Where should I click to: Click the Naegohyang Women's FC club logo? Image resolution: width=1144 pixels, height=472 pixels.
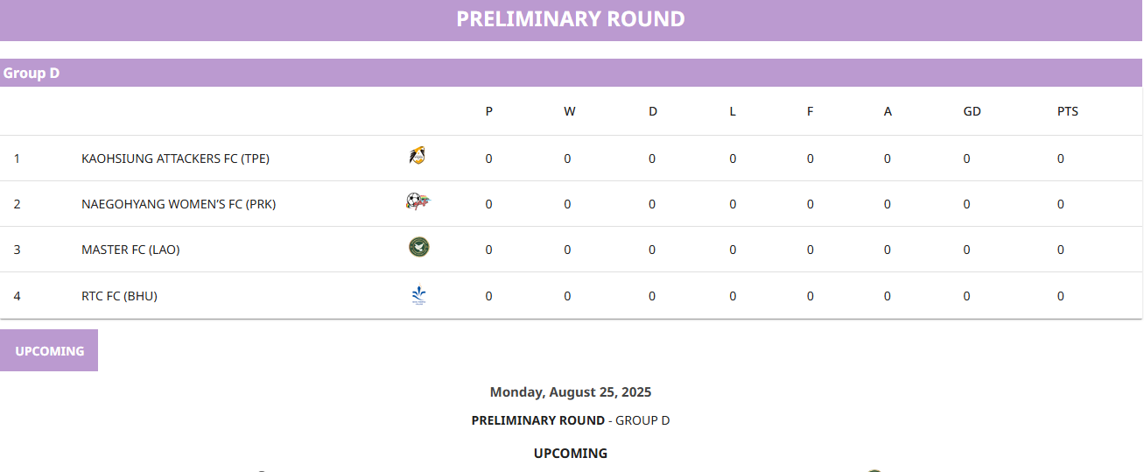[418, 202]
